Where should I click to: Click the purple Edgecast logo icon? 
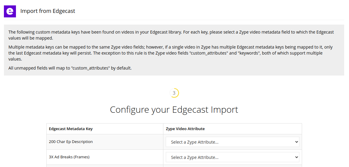click(10, 11)
